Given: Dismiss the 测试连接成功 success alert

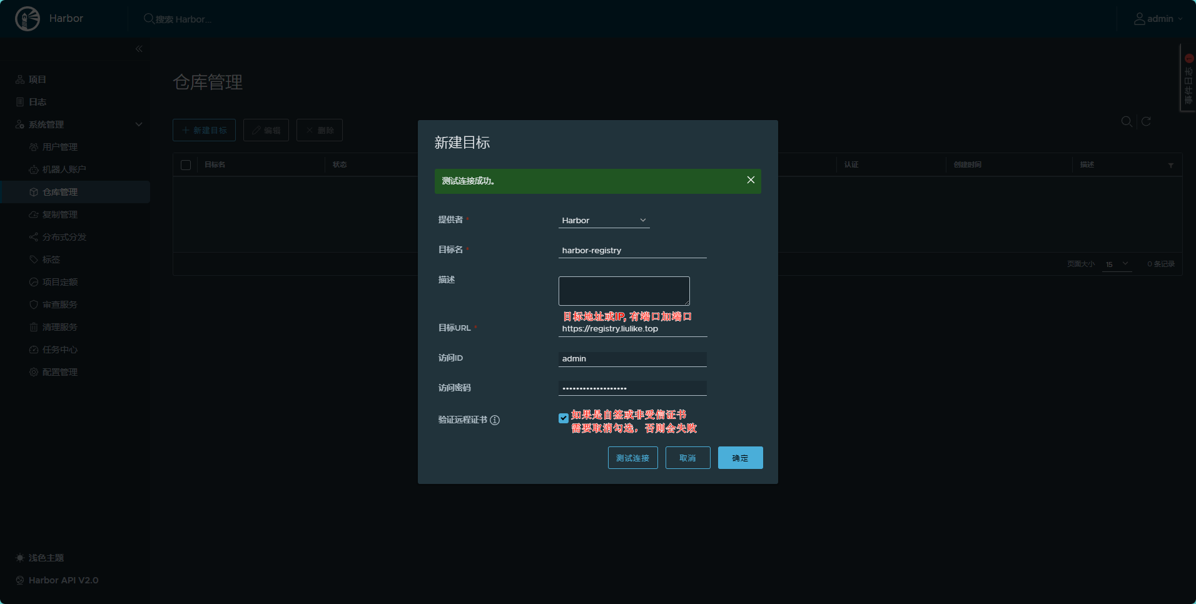Looking at the screenshot, I should (x=751, y=180).
